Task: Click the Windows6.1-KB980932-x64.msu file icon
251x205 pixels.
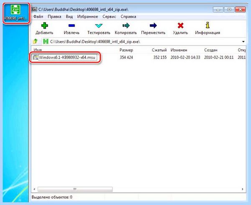Action: point(36,57)
